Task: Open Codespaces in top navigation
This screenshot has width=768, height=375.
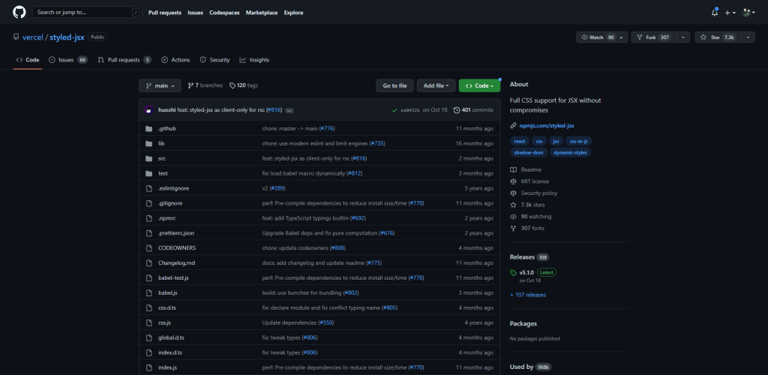Action: pyautogui.click(x=224, y=13)
